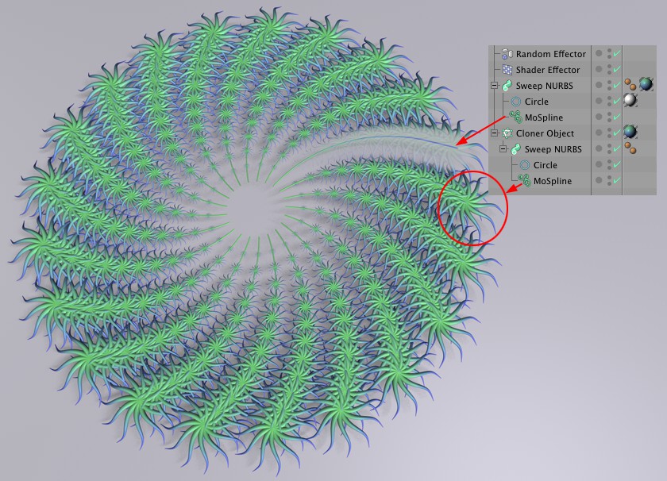Select the white material tag on Circle row
667x481 pixels.
[630, 100]
